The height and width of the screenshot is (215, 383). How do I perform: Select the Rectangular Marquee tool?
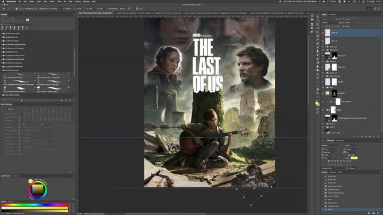(318, 20)
